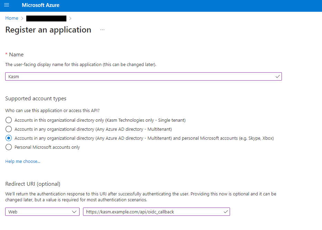Viewport: 322px width, 230px height.
Task: Click the checkmark in the redirect URI field
Action: click(x=226, y=212)
